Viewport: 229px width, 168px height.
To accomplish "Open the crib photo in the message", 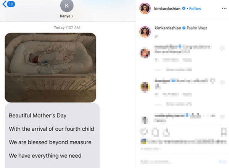I will coord(50,67).
